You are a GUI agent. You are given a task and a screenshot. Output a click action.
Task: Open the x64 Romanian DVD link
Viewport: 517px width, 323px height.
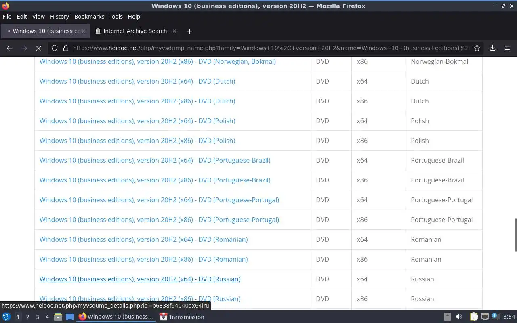[x=144, y=239]
